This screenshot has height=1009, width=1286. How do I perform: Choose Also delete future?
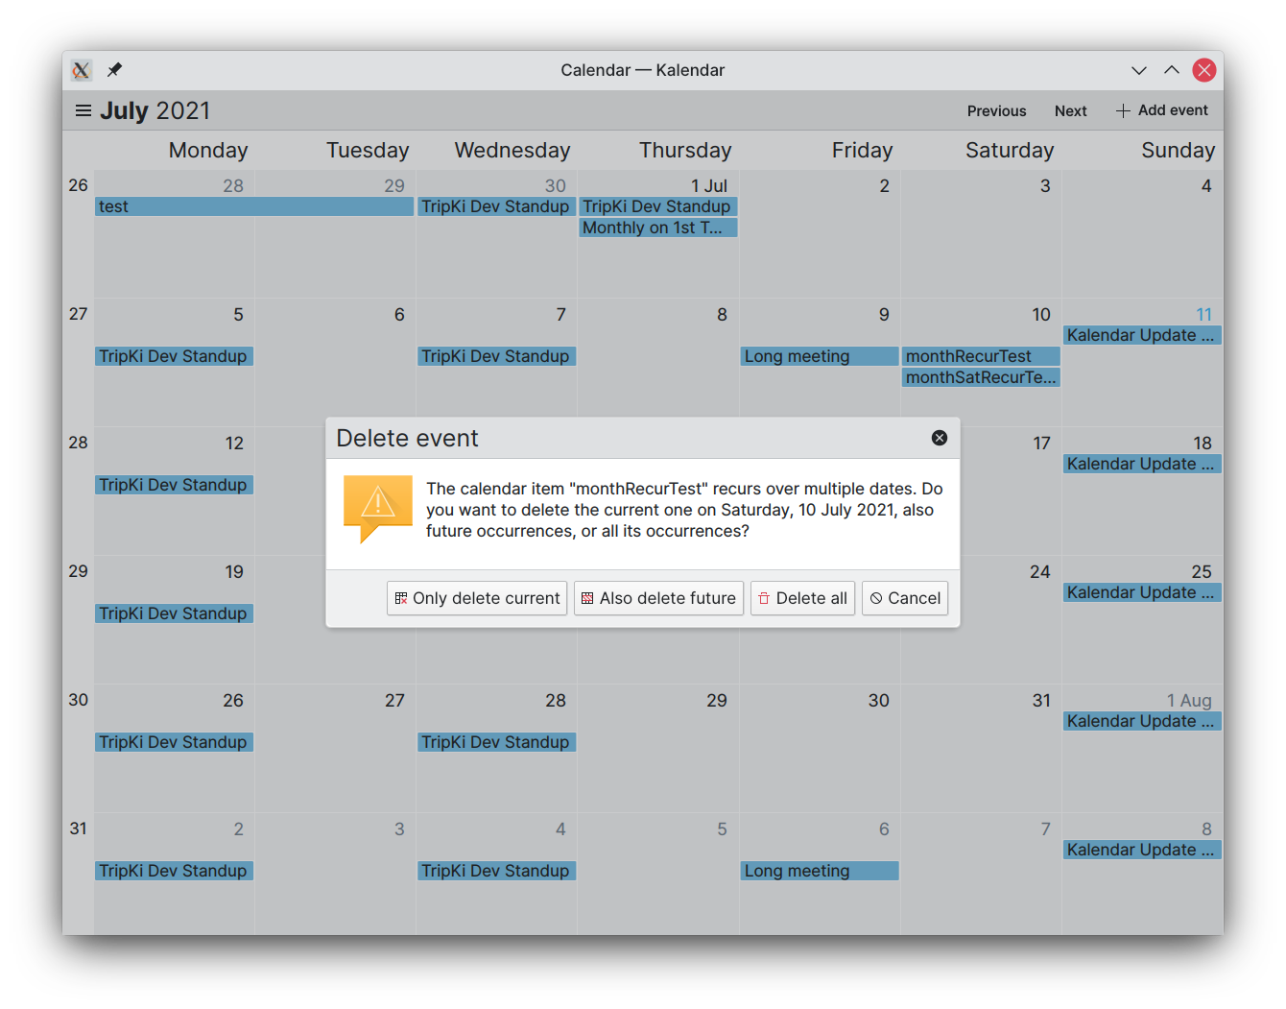coord(658,598)
